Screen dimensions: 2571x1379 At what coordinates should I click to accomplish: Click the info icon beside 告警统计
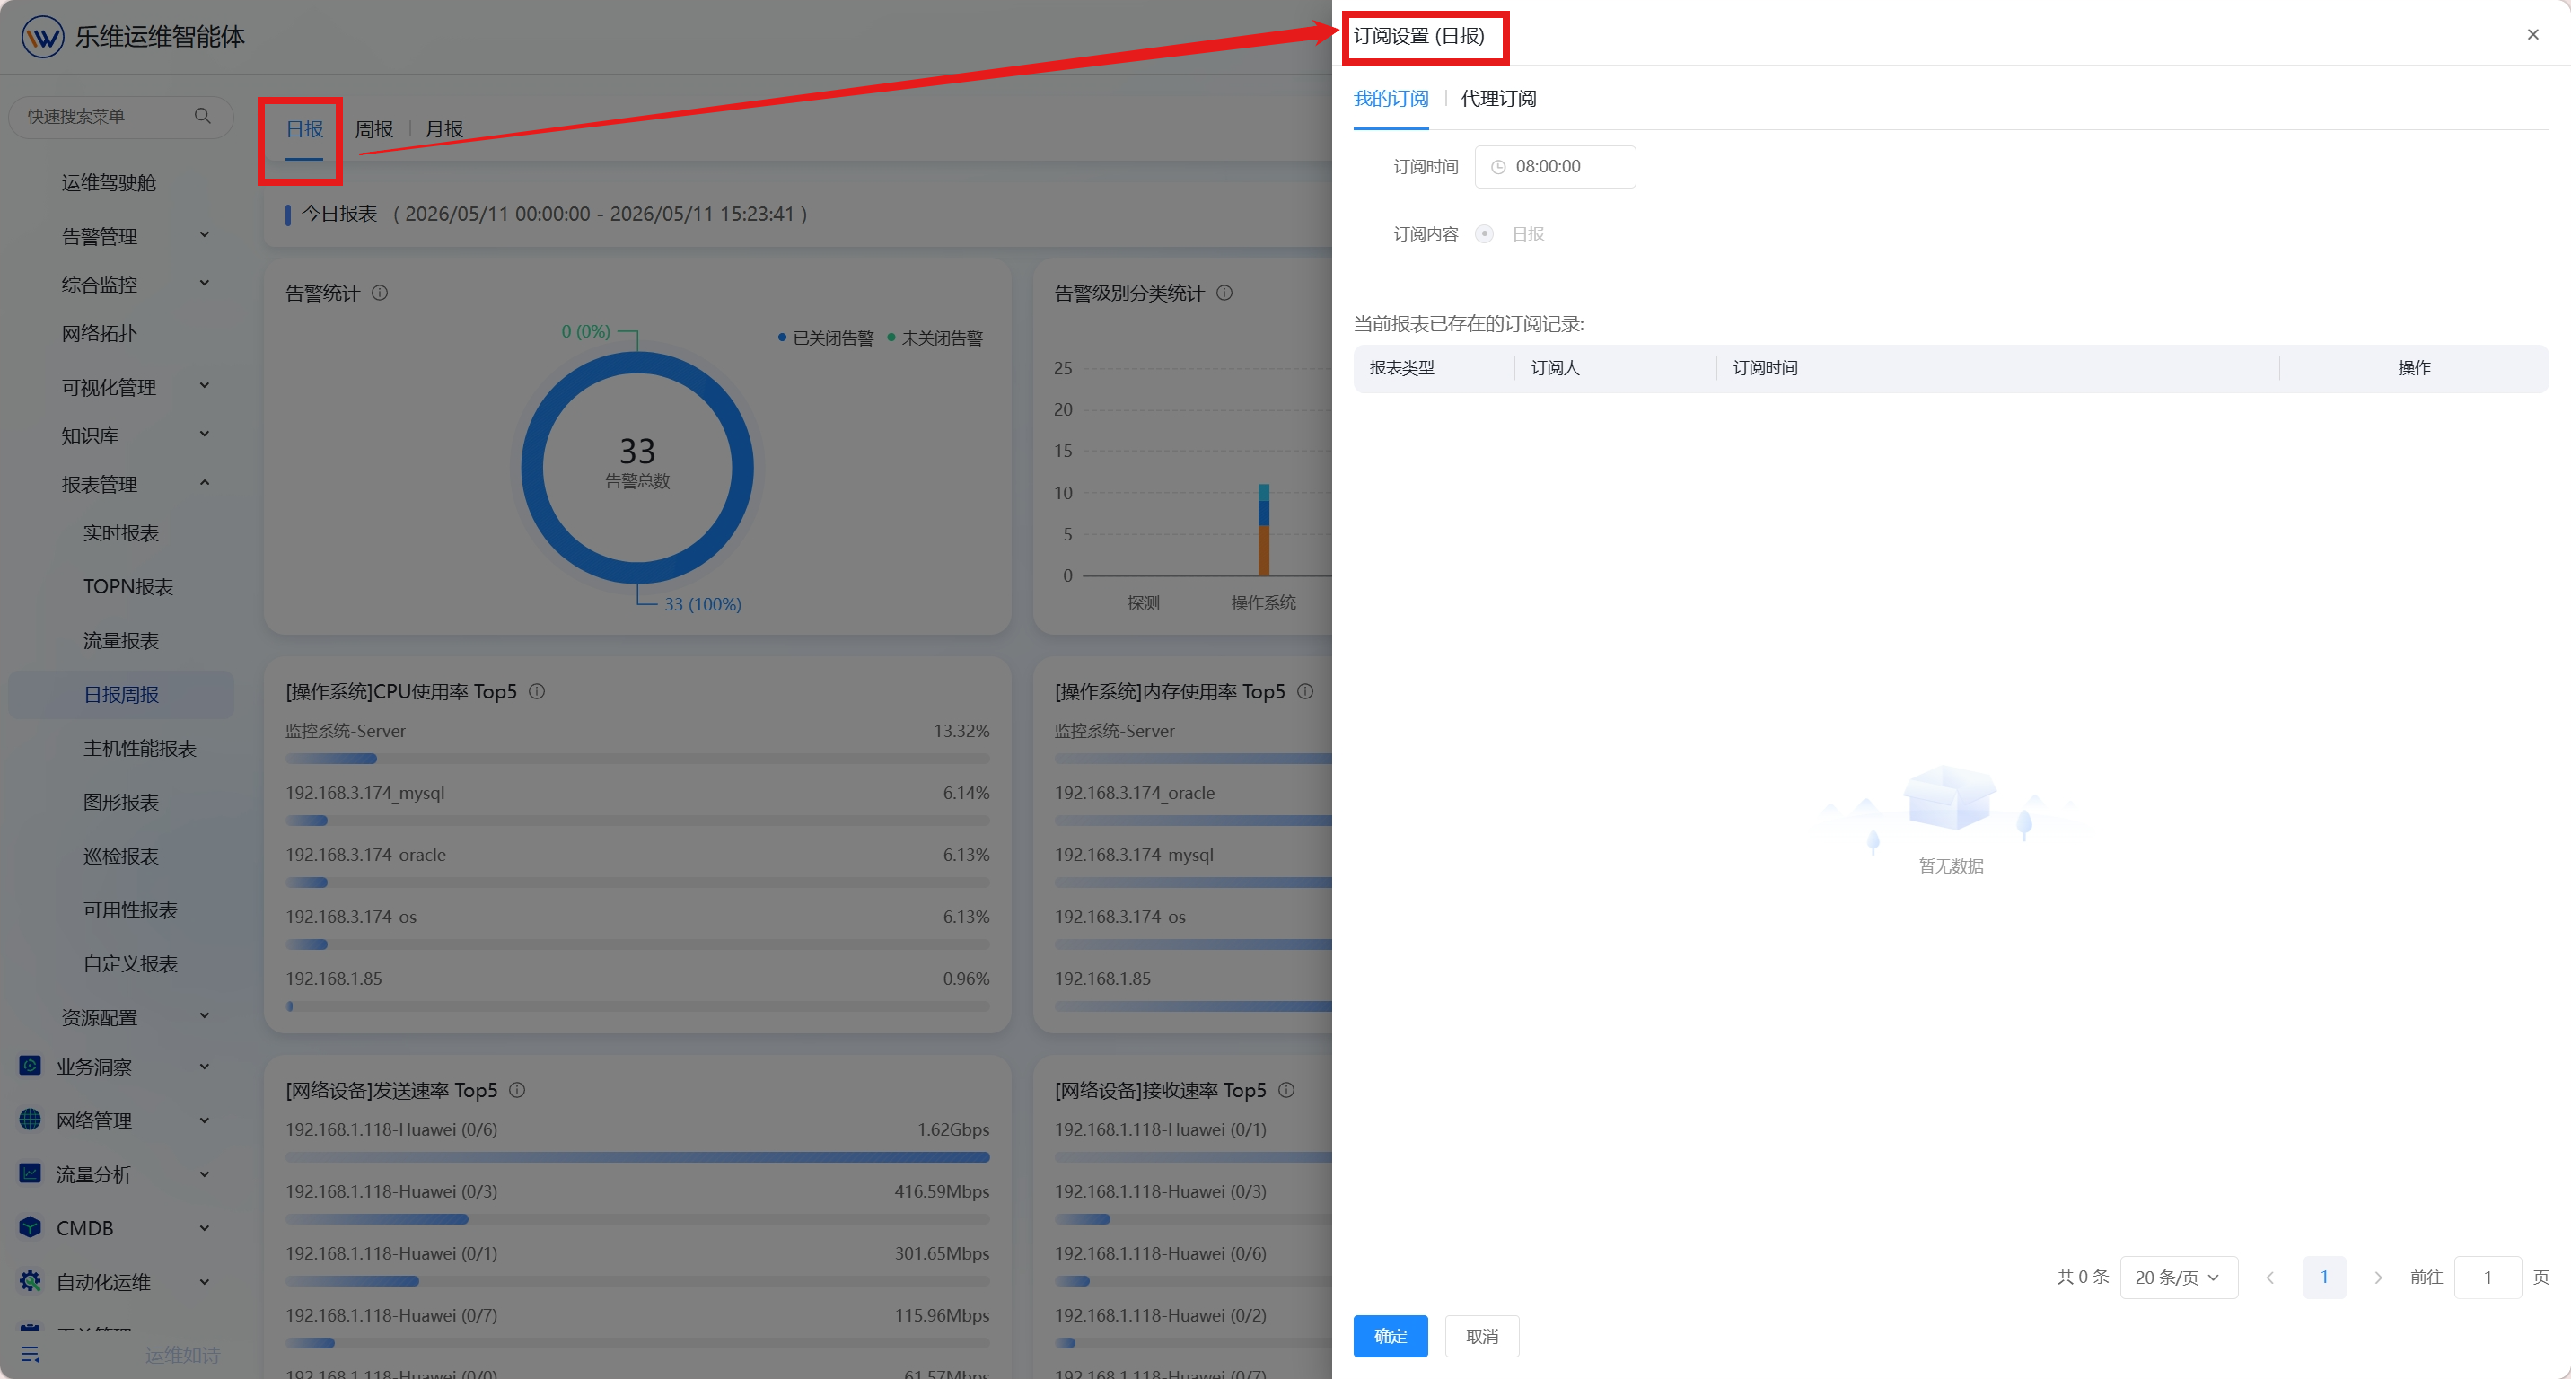(379, 293)
